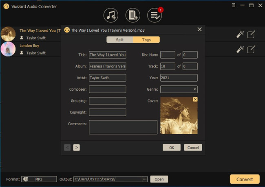Open the MP3 format selector

39,179
